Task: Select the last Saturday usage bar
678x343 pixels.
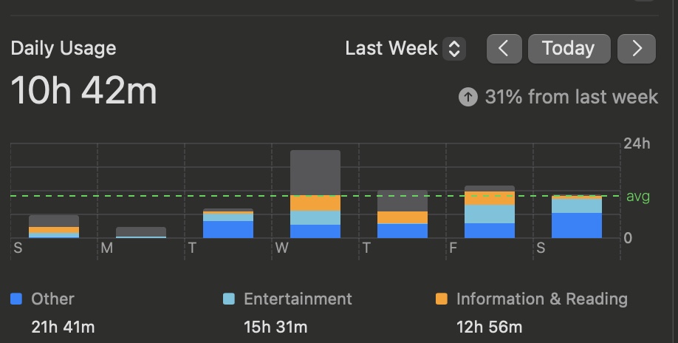Action: (x=577, y=217)
